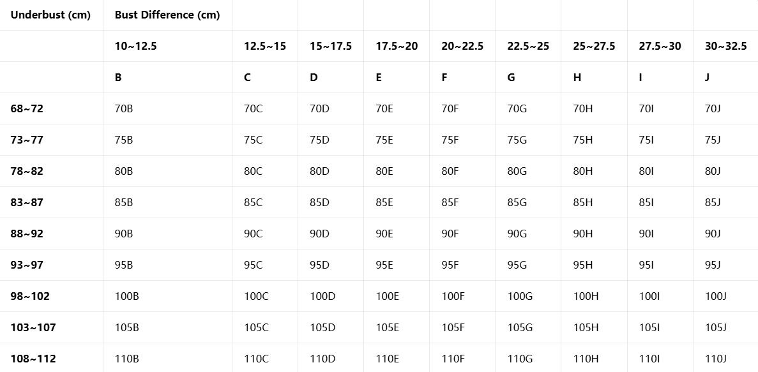Click the 110B size cell

point(126,359)
